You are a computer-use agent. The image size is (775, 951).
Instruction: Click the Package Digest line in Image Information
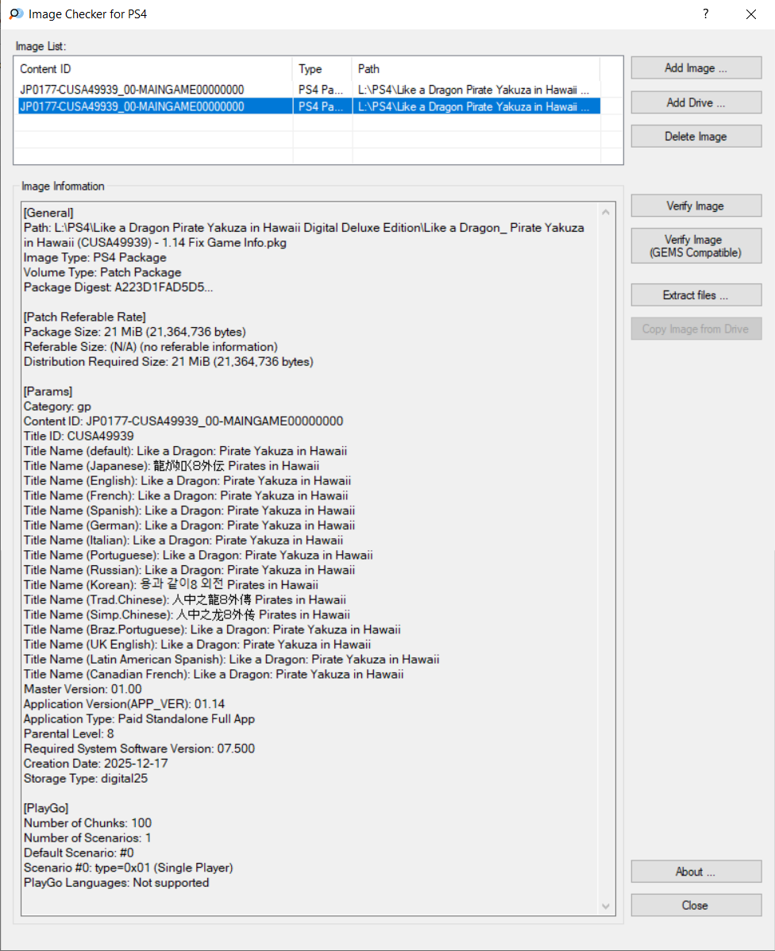118,287
